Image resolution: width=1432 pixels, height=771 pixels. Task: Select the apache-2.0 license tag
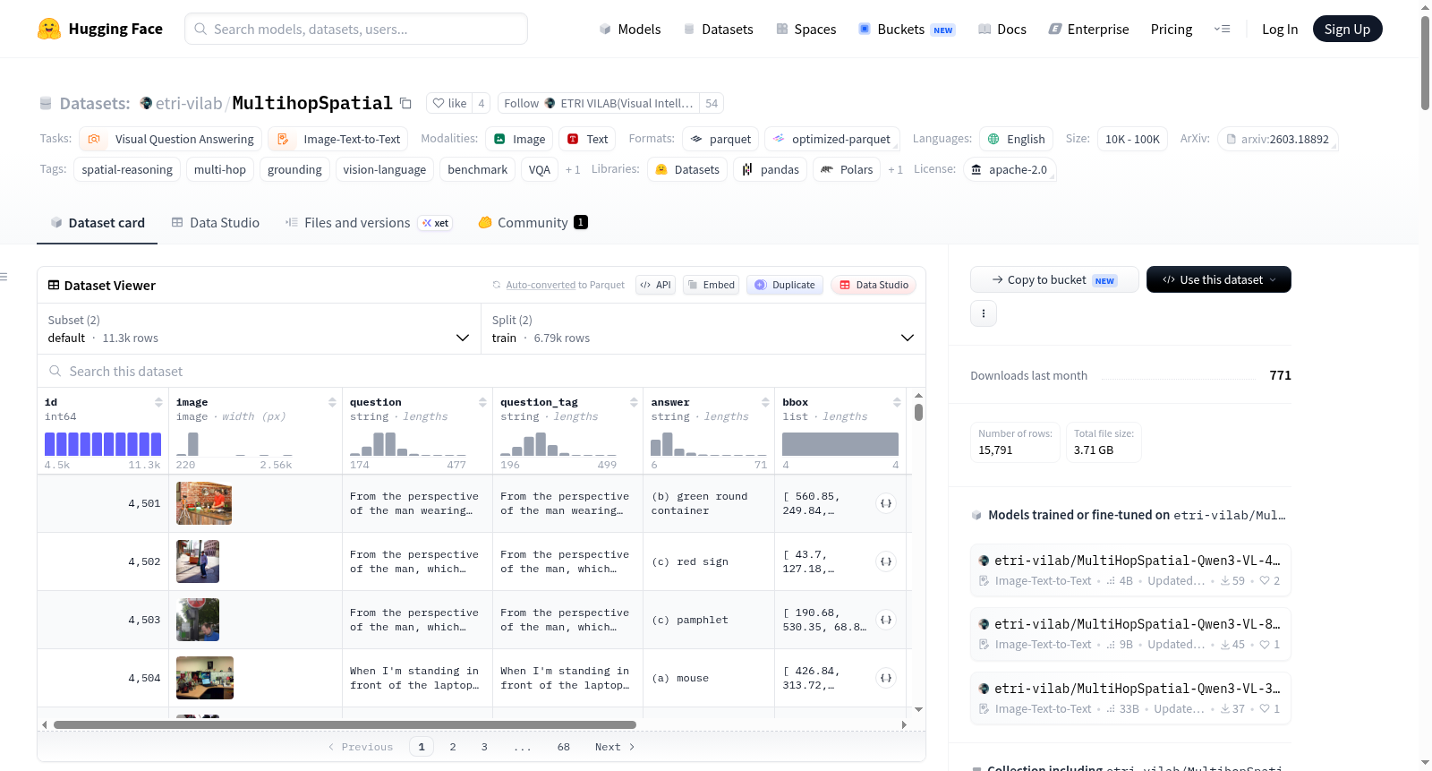point(1010,169)
